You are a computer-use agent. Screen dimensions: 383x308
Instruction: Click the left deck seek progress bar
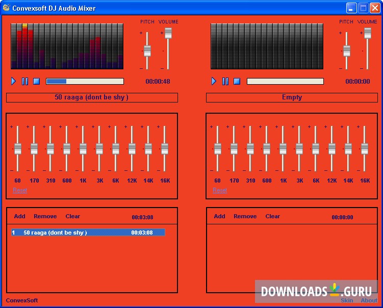coord(85,82)
